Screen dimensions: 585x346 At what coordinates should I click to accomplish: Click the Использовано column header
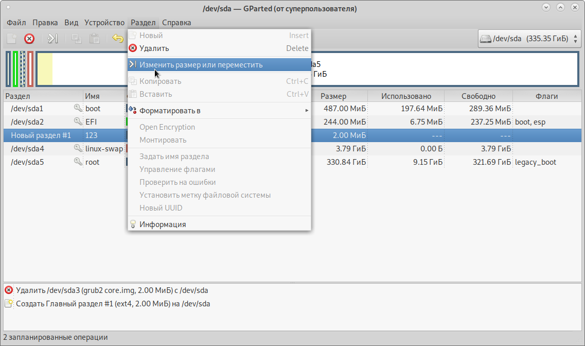pos(406,96)
